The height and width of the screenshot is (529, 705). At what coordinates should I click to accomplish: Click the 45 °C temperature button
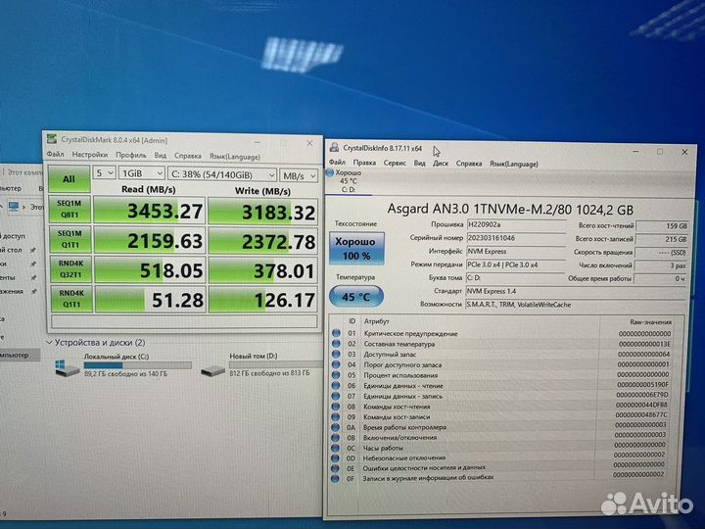coord(356,297)
